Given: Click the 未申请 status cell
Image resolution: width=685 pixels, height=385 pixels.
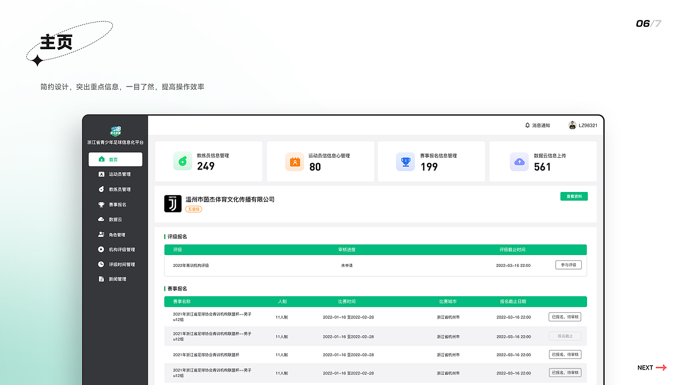Looking at the screenshot, I should point(347,265).
